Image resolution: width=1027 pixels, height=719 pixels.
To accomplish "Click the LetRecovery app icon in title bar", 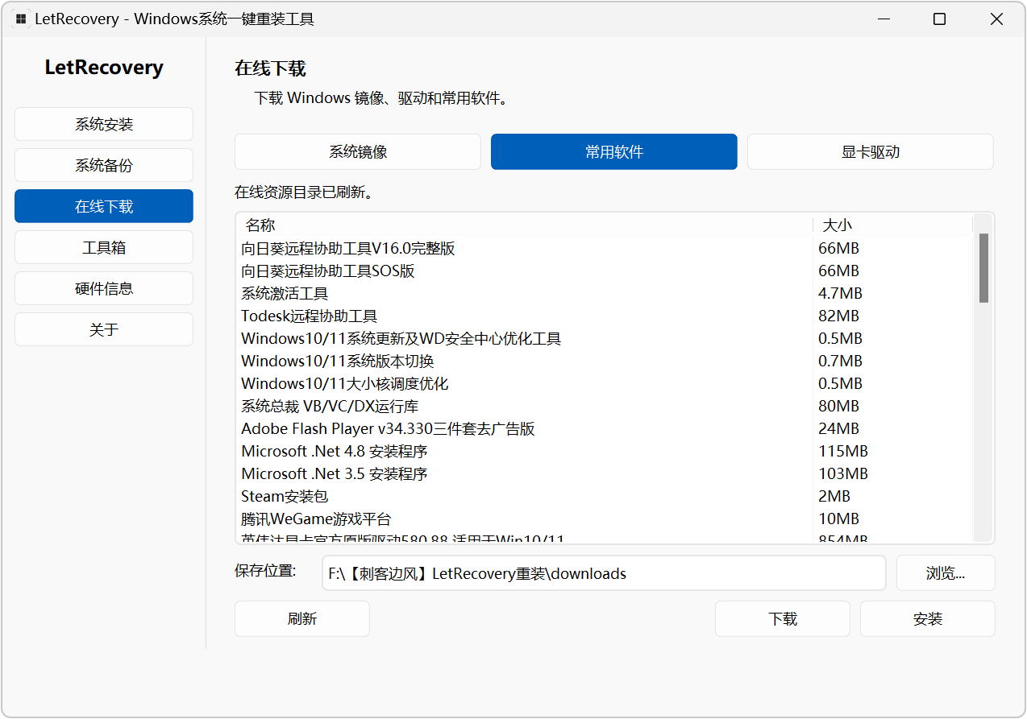I will point(21,19).
